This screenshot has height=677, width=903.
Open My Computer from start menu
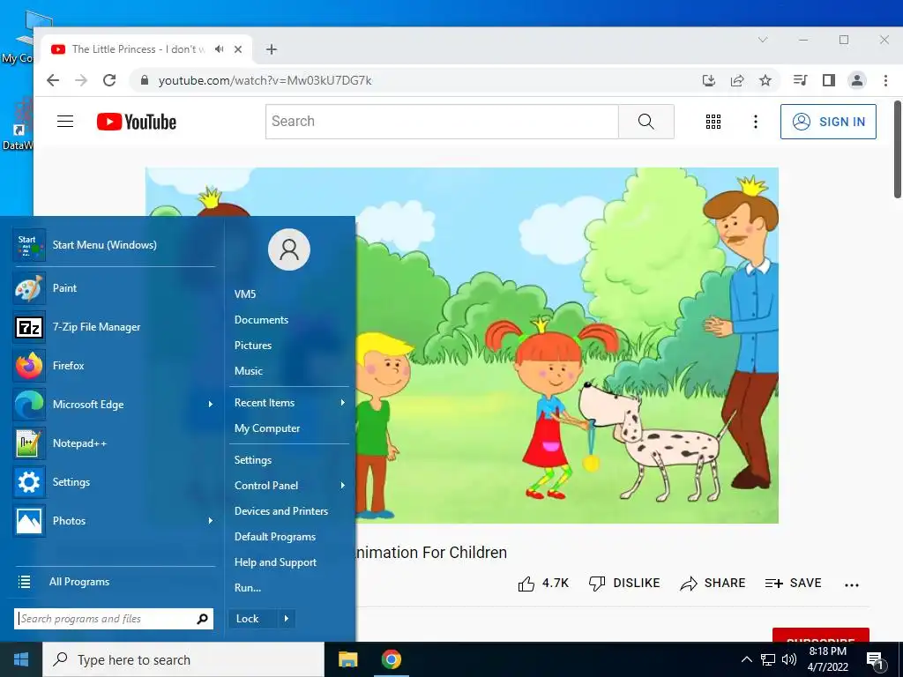pos(267,428)
